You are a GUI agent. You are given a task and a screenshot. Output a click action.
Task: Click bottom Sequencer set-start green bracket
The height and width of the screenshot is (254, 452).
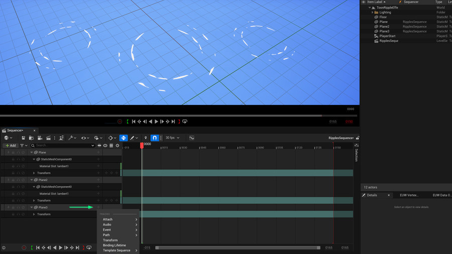(32, 247)
